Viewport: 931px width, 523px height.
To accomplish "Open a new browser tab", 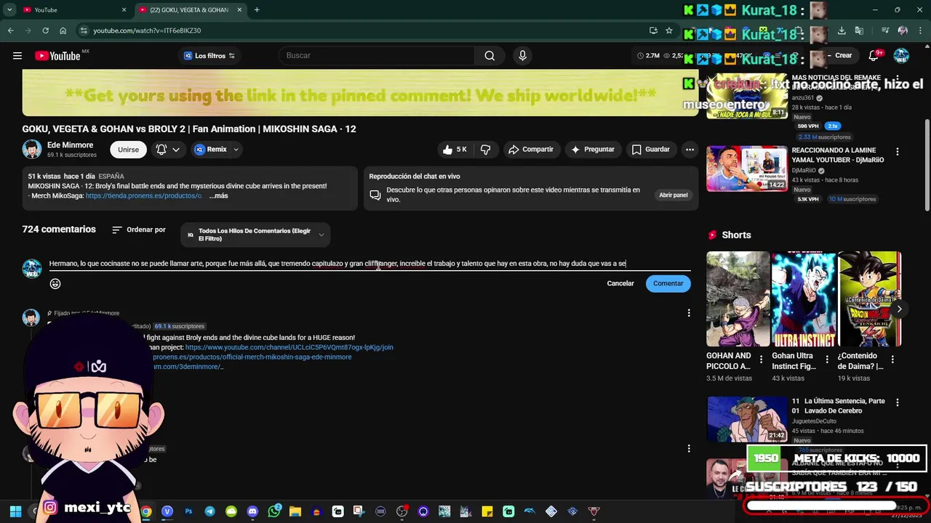I will 257,9.
